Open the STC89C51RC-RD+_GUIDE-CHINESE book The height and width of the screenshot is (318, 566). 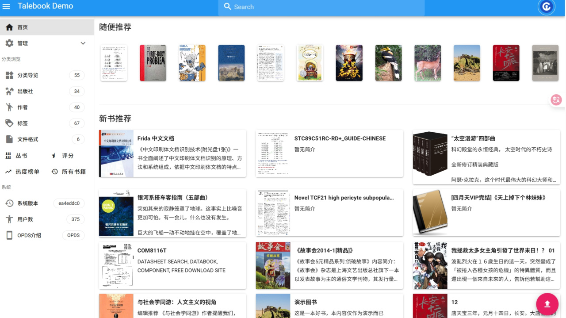(329, 153)
